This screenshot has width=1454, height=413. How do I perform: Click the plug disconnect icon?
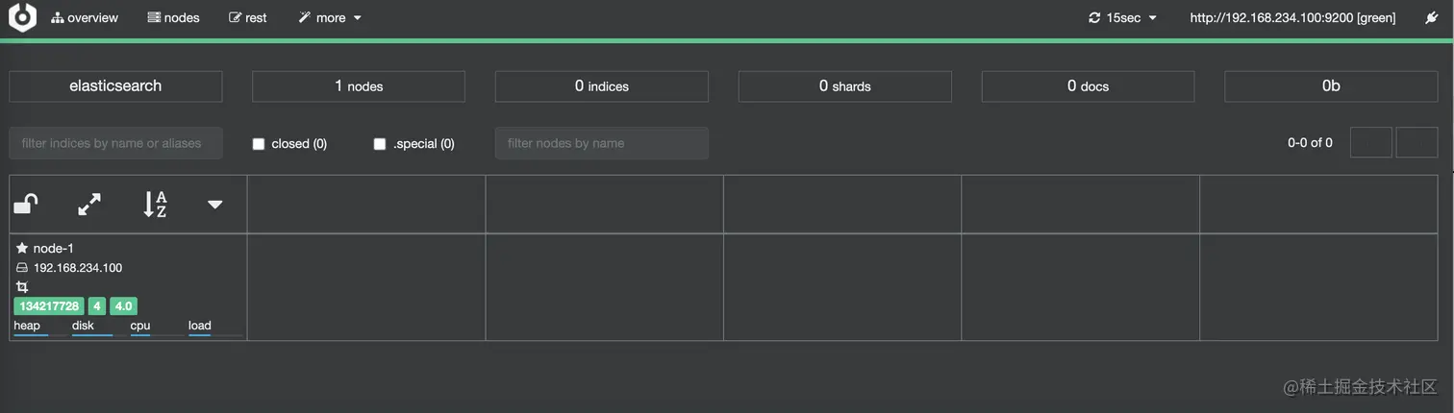pyautogui.click(x=1431, y=17)
